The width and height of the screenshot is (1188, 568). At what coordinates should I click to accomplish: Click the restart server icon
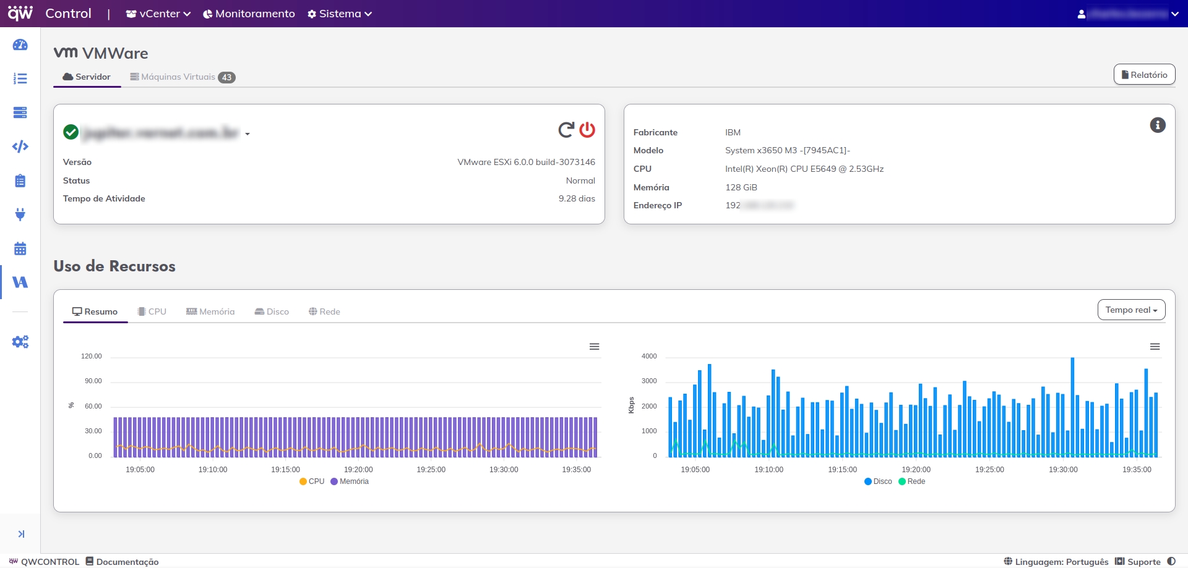[x=566, y=130]
